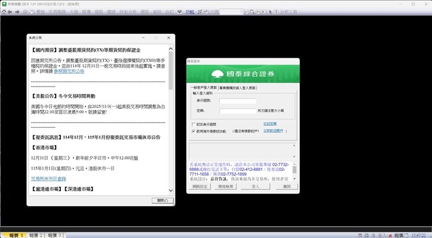
Task: Click the 密碼 input field
Action: [238, 111]
